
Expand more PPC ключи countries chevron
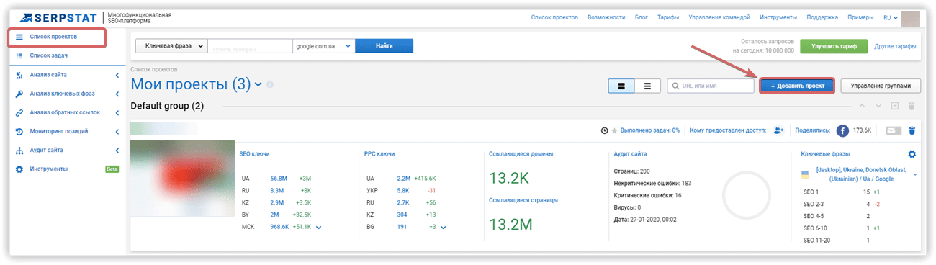pyautogui.click(x=443, y=228)
